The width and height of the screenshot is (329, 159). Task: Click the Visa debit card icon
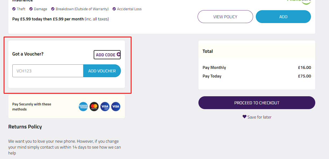[105, 106]
